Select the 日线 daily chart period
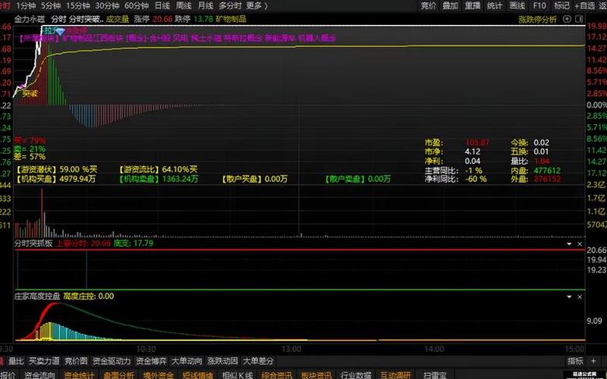The height and width of the screenshot is (379, 607). 162,5
